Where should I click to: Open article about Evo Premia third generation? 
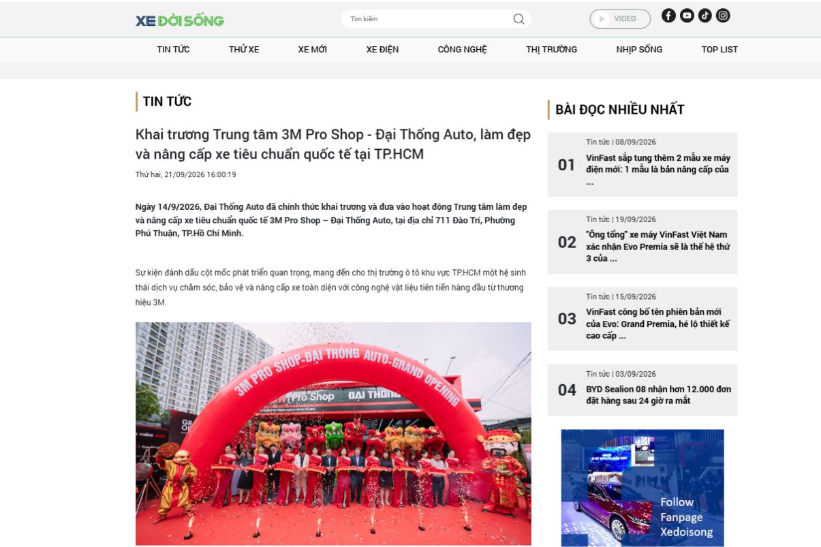click(x=658, y=247)
